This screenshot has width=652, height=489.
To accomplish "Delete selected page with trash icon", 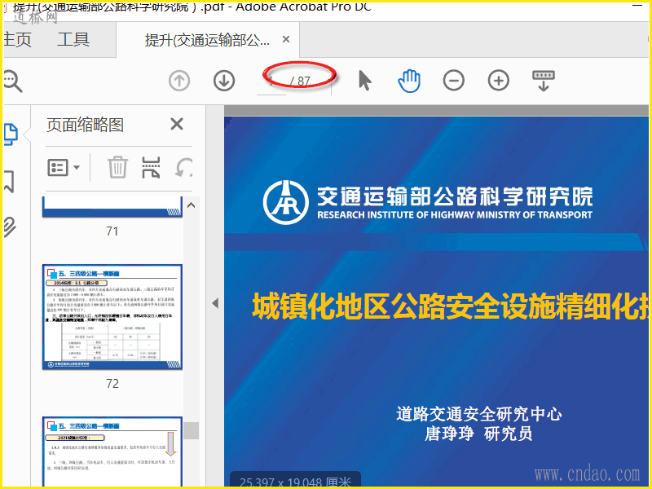I will click(x=117, y=168).
